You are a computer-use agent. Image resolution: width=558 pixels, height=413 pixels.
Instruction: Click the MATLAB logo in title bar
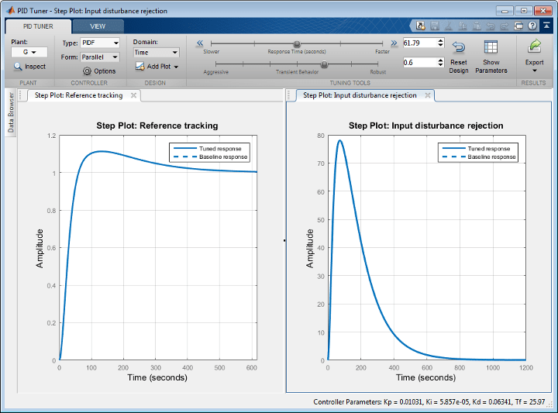11,10
